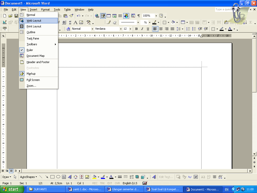Select the Oval drawing tool

pos(58,177)
